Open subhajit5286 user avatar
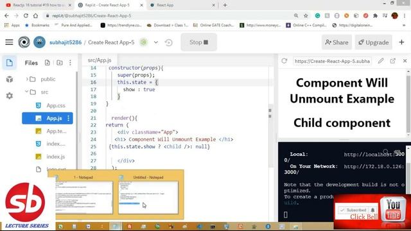This screenshot has height=231, width=411. tap(39, 42)
